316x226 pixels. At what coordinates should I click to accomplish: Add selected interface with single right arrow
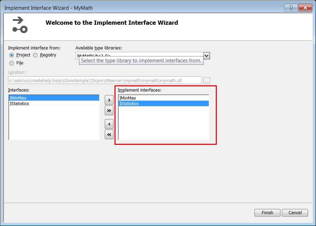pyautogui.click(x=109, y=100)
